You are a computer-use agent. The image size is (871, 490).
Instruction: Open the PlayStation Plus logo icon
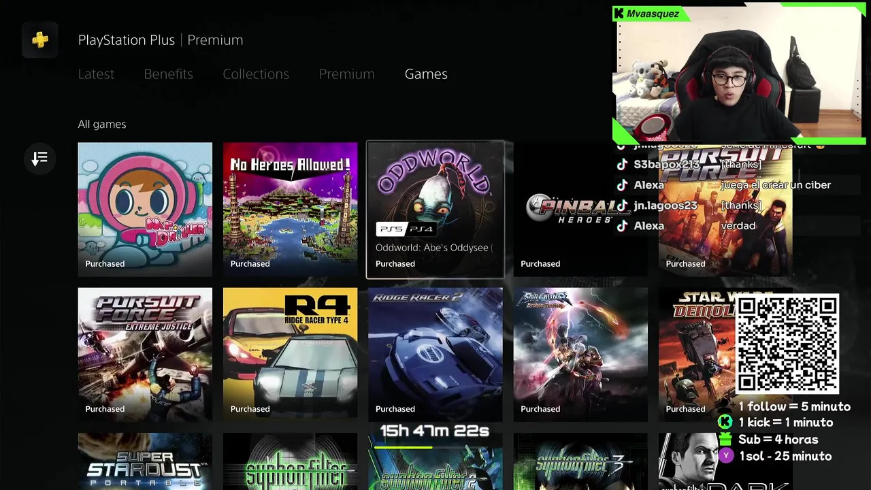pos(40,40)
